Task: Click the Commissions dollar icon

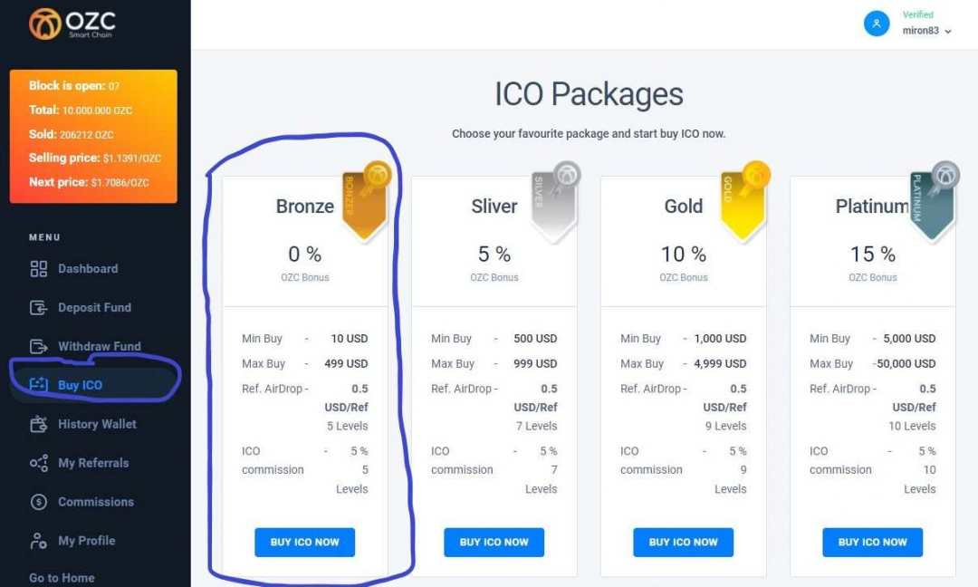Action: (x=39, y=502)
